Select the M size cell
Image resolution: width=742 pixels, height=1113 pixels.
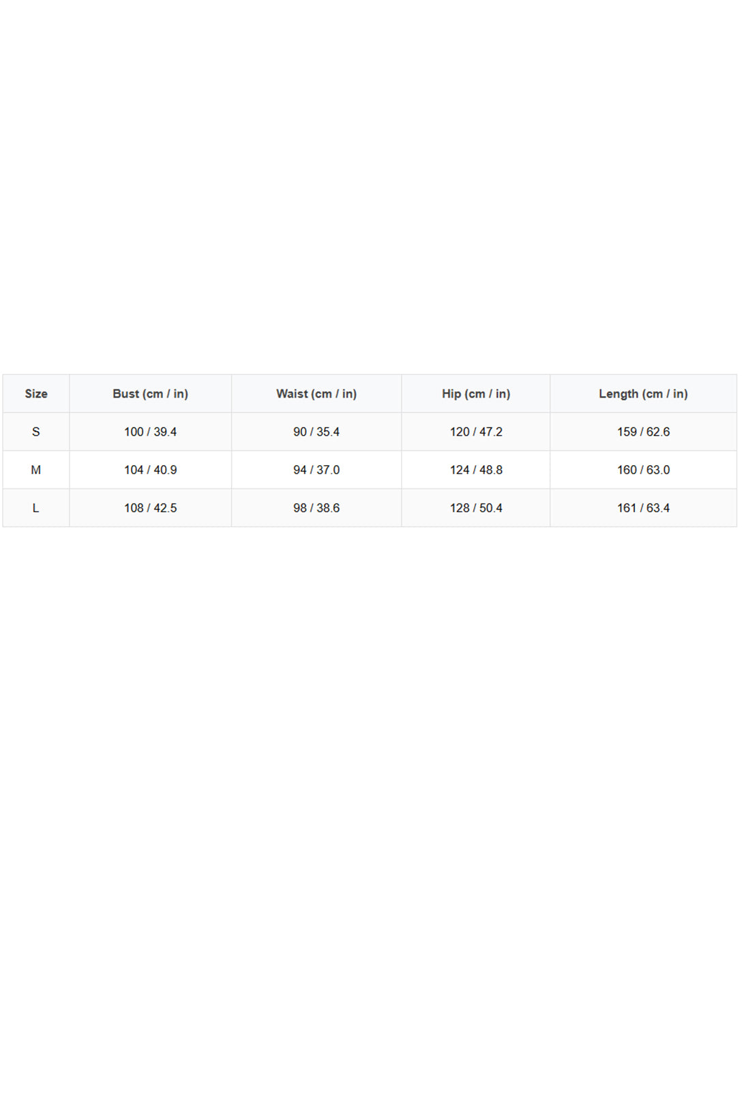click(36, 470)
